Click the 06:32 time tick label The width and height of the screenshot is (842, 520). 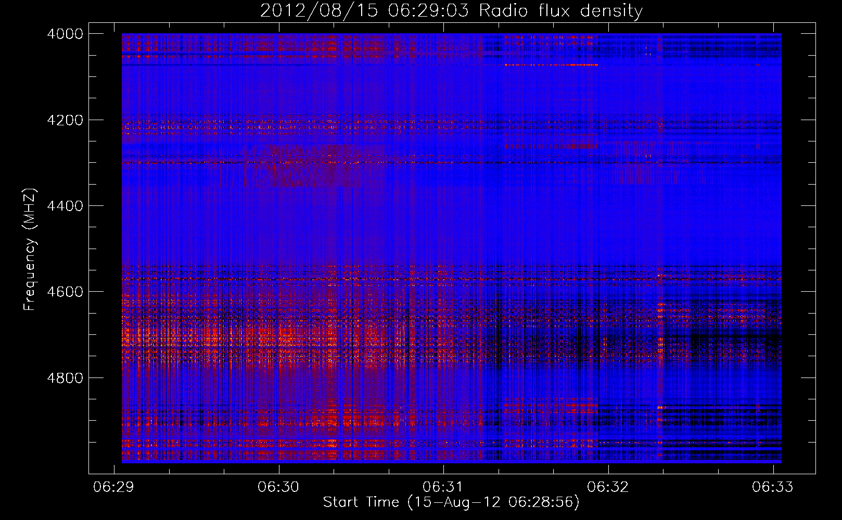[608, 487]
